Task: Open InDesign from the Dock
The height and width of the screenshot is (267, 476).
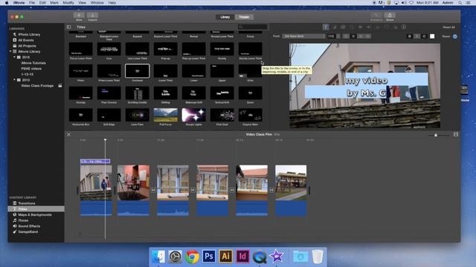Action: (x=242, y=257)
